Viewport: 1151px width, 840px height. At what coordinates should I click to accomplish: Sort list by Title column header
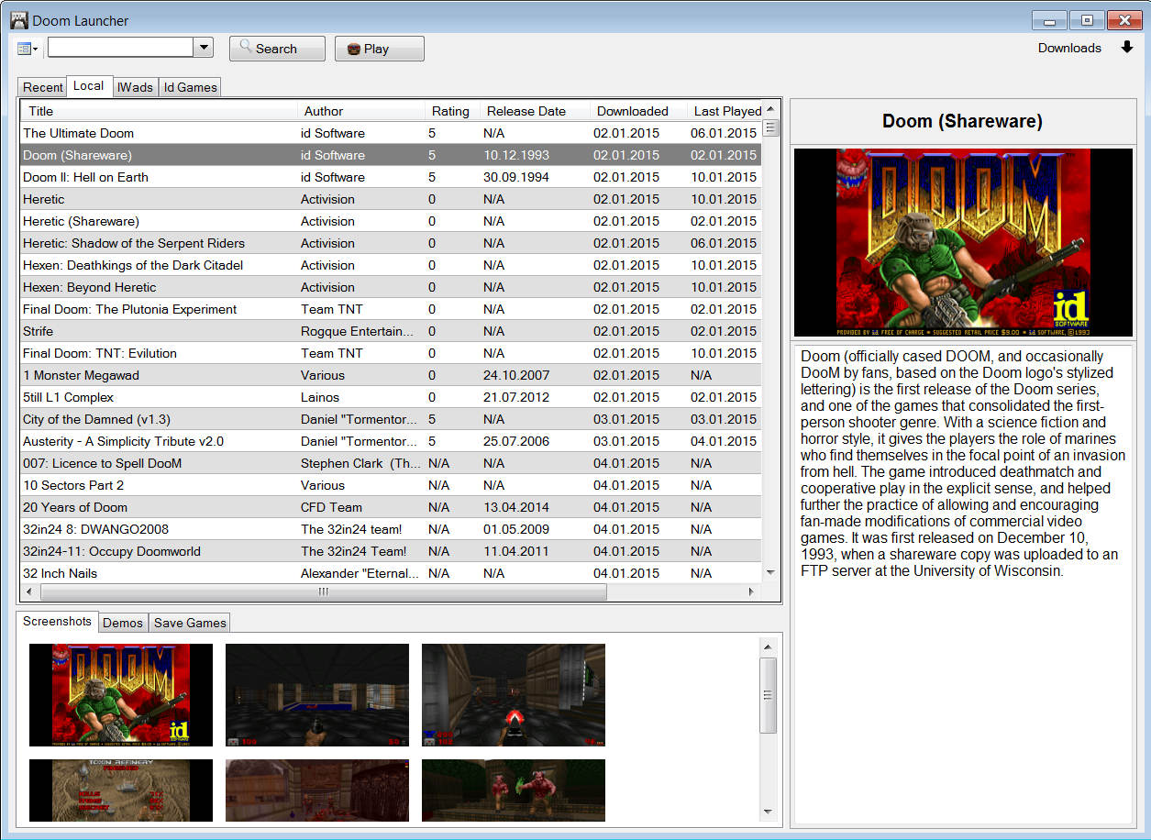(160, 111)
